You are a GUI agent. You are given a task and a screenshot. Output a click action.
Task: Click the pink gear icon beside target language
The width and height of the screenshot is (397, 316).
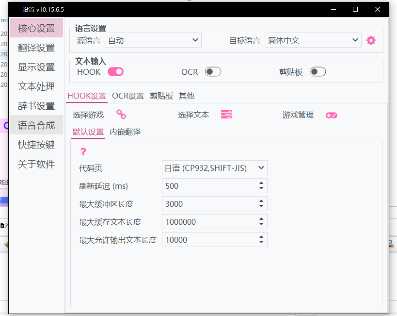coord(371,40)
